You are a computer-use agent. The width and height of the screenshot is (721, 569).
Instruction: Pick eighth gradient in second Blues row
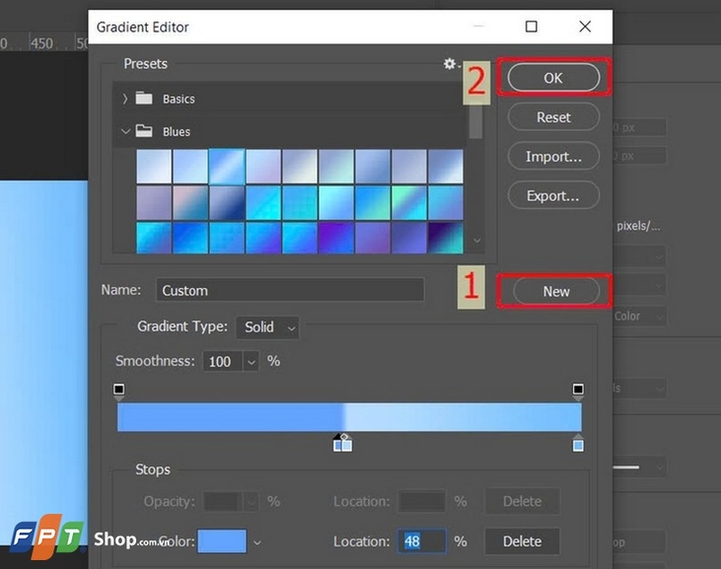pyautogui.click(x=409, y=203)
